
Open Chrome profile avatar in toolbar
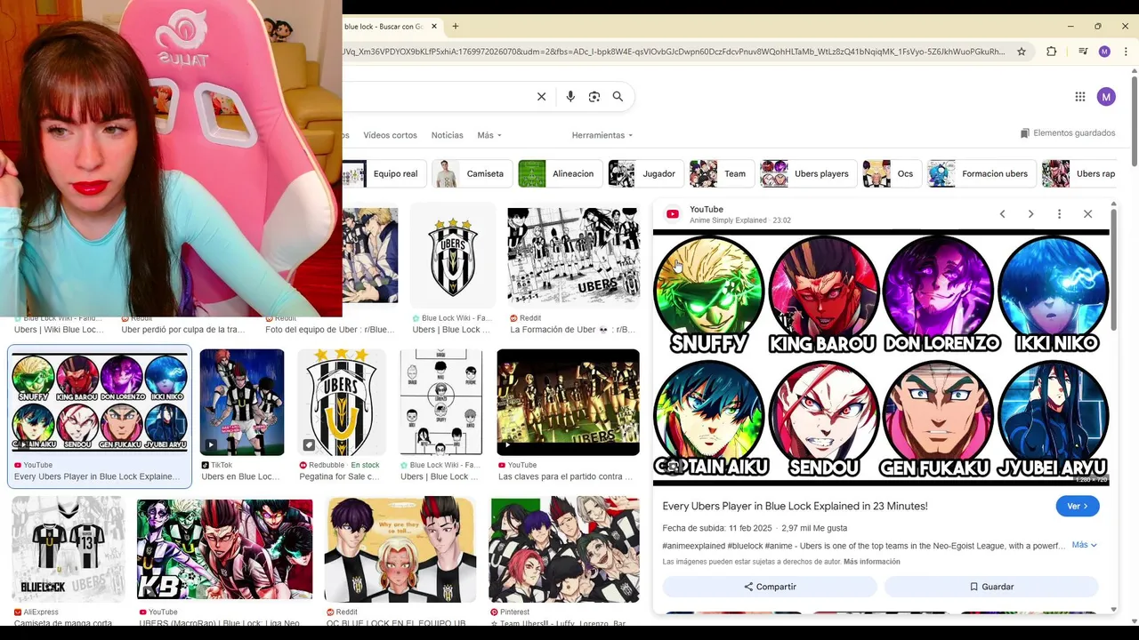click(x=1104, y=52)
